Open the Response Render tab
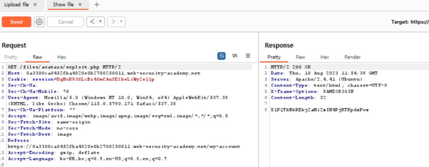This screenshot has width=429, height=167. pos(352,57)
